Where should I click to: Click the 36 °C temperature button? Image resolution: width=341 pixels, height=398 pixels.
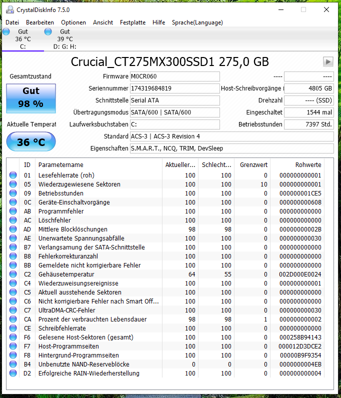click(x=31, y=141)
